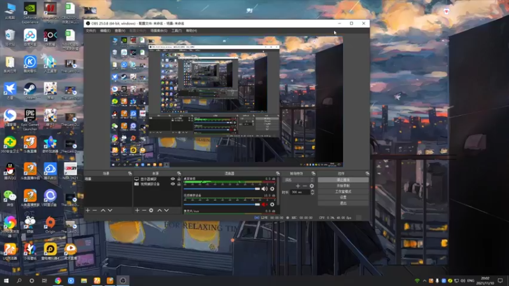
Task: Open the Recycle Bin desktop icon
Action: (x=10, y=37)
